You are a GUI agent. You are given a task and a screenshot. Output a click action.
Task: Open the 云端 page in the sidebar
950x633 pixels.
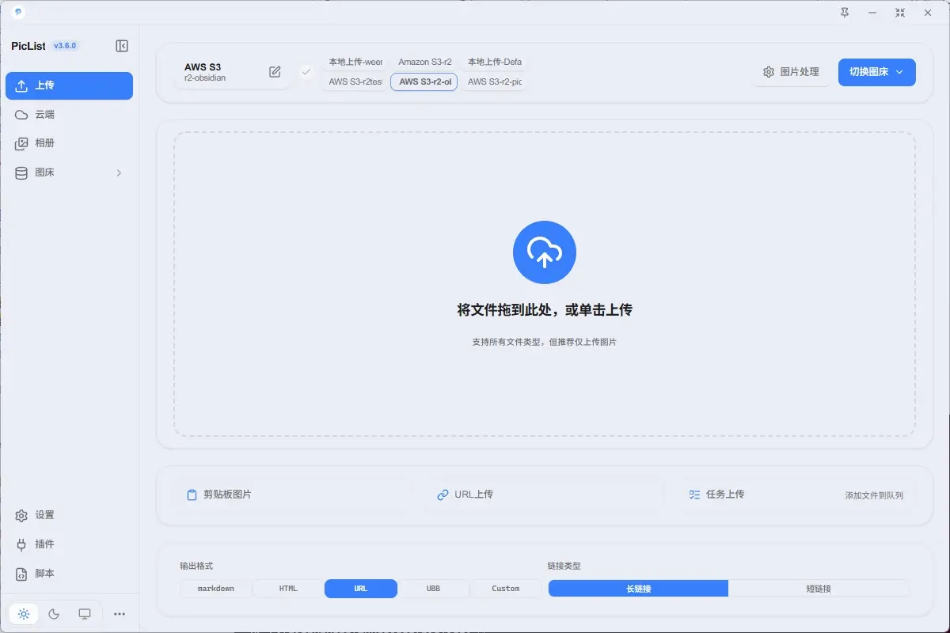point(69,115)
